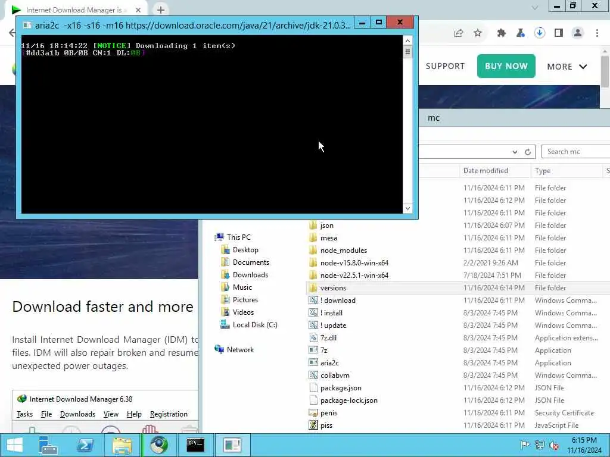Select the '! download' command file
The height and width of the screenshot is (457, 610).
tap(338, 301)
